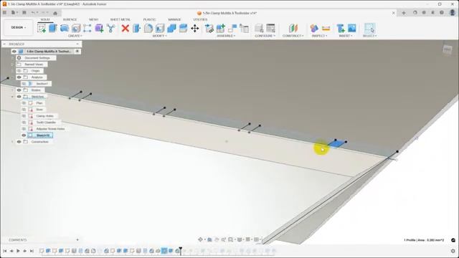This screenshot has width=459, height=258.
Task: Hide the Bodies folder
Action: (x=19, y=90)
